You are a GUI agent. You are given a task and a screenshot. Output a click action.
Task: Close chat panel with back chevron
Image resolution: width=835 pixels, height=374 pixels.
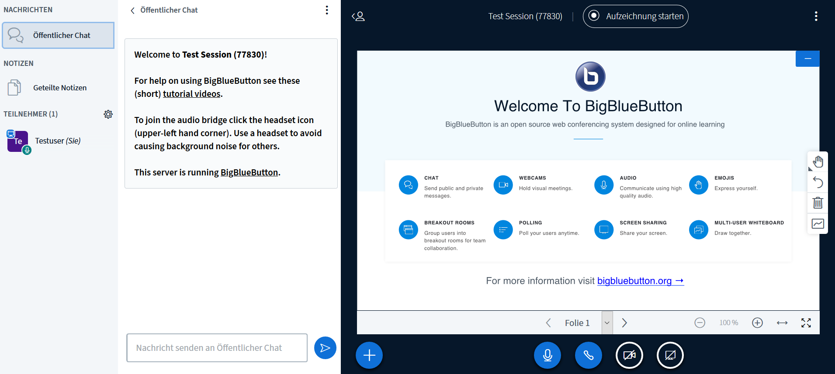[x=132, y=10]
